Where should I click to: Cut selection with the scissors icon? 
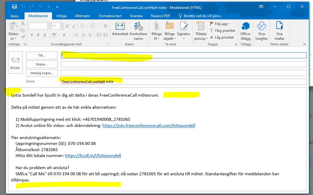click(x=23, y=24)
